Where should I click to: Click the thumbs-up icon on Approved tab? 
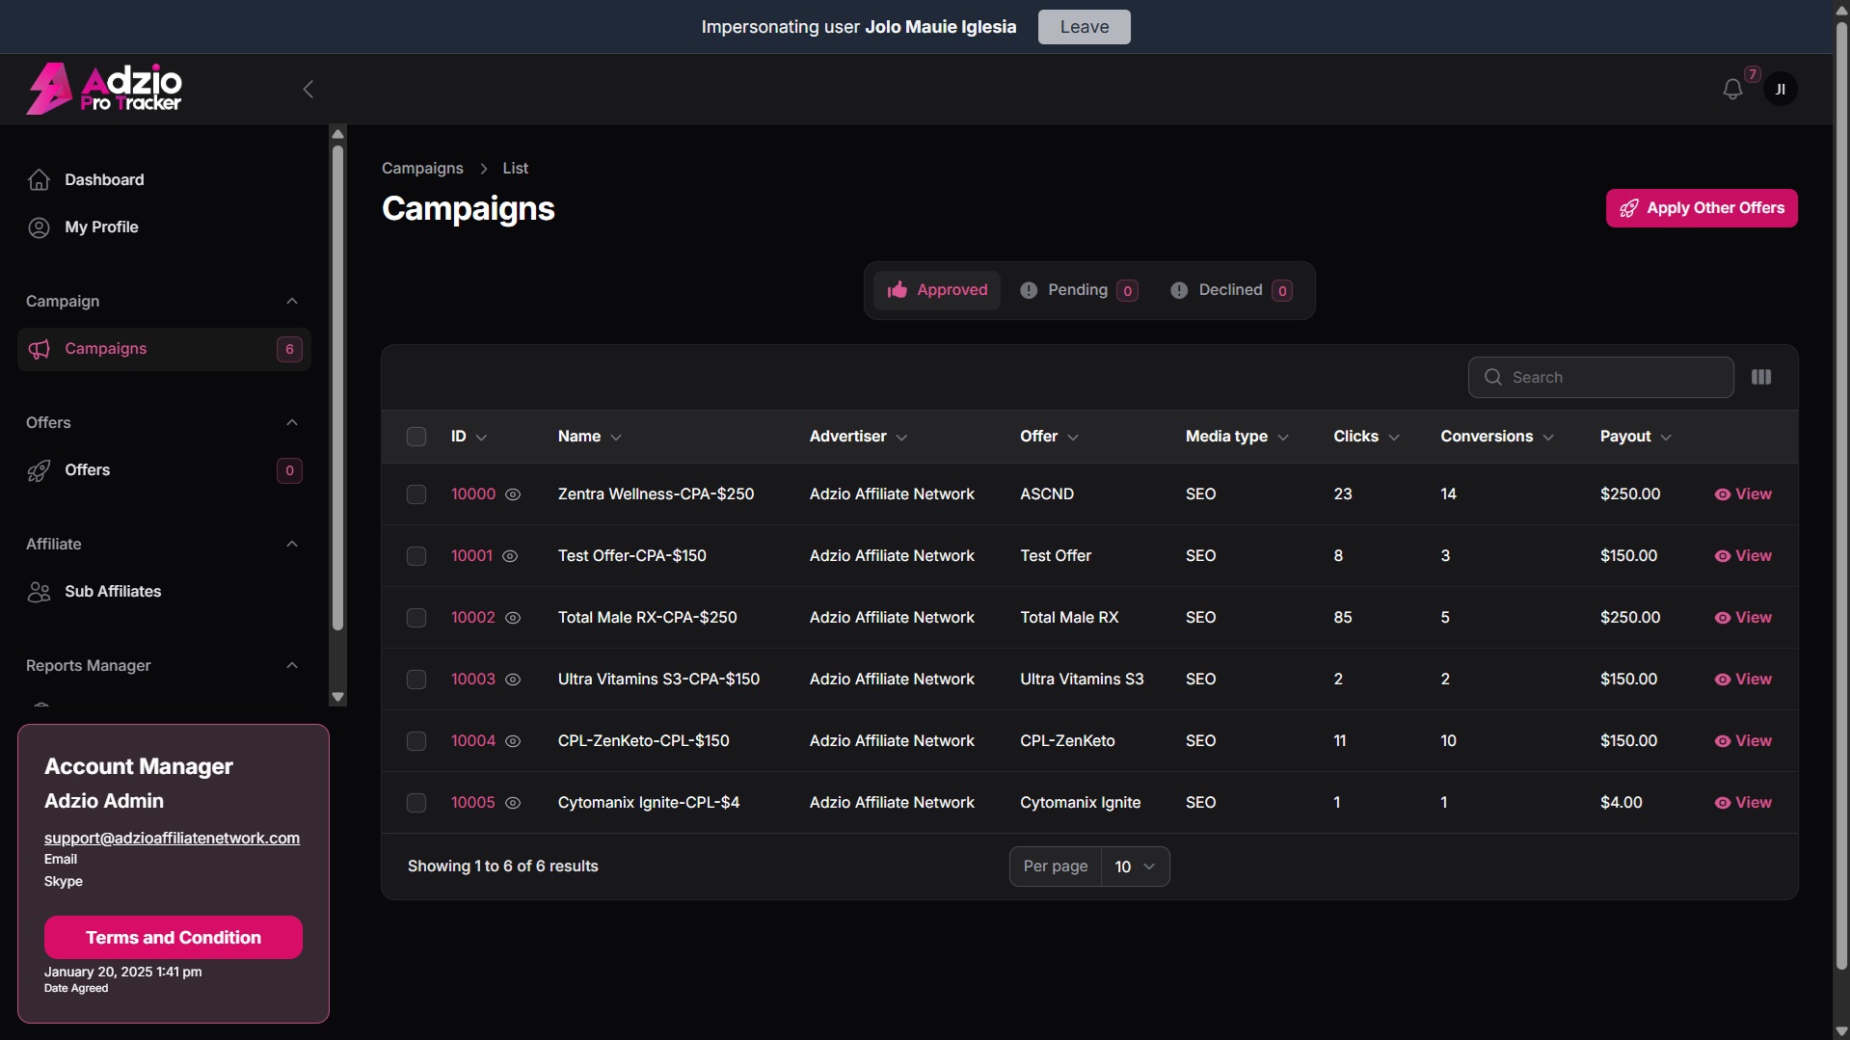click(898, 290)
